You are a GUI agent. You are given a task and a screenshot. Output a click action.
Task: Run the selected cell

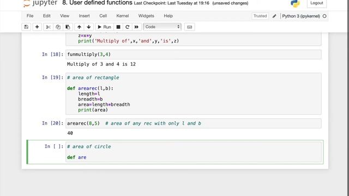(104, 27)
